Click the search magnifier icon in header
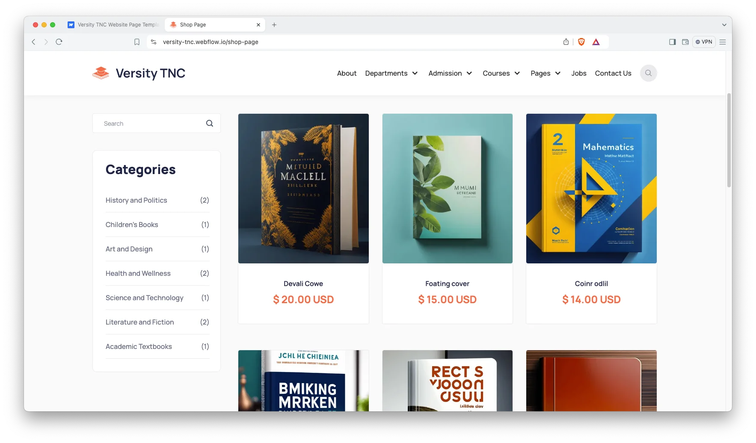Viewport: 756px width, 443px height. point(648,73)
